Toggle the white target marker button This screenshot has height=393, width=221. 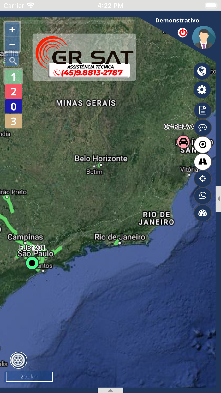coord(203,145)
